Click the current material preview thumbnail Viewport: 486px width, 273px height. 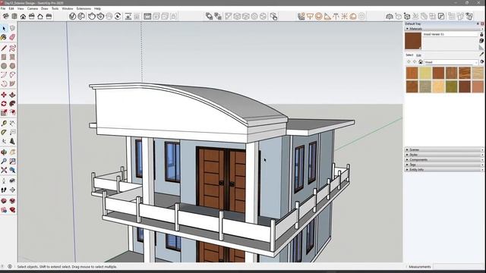(413, 41)
